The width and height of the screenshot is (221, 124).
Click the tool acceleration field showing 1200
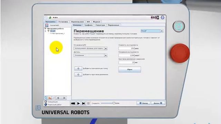127,55
